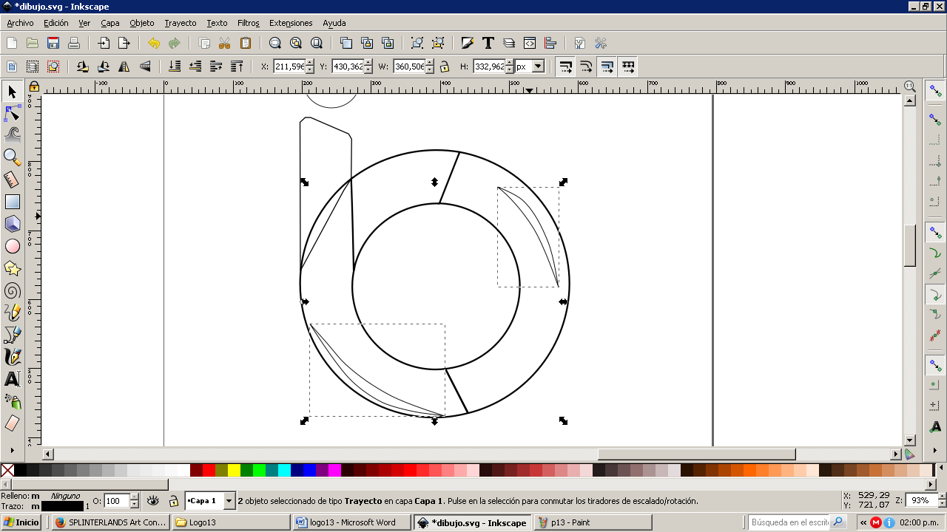Open the Fill and Stroke dialog icon
This screenshot has height=532, width=947.
coord(467,43)
